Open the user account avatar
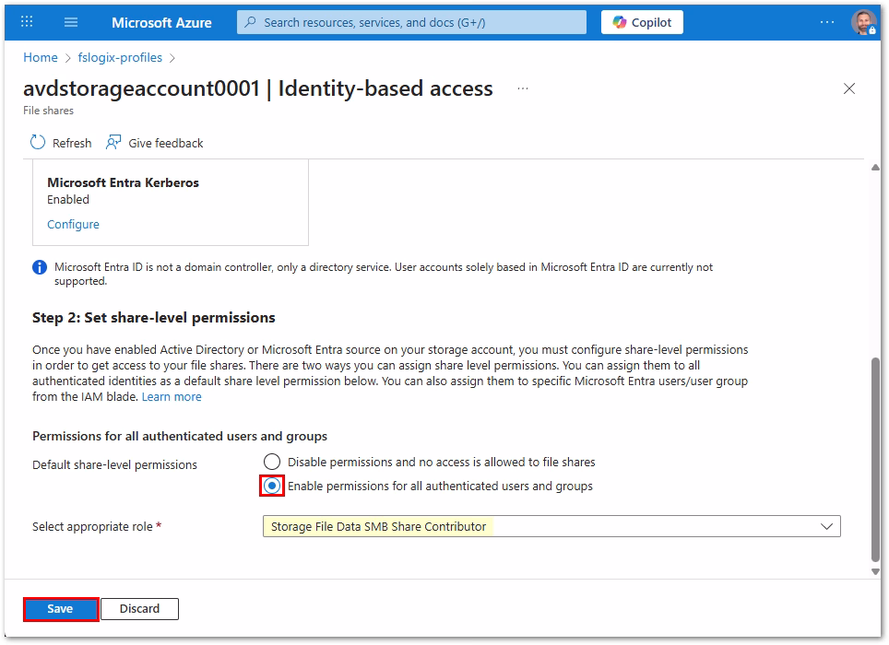Image resolution: width=889 pixels, height=645 pixels. click(863, 22)
